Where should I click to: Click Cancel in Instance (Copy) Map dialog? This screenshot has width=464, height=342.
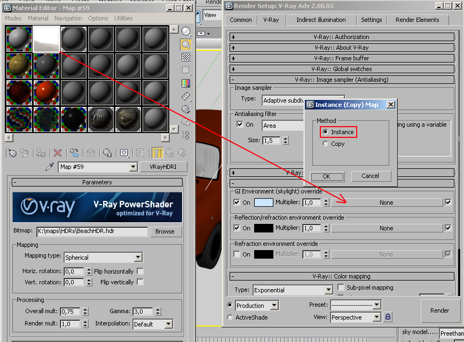(x=370, y=176)
